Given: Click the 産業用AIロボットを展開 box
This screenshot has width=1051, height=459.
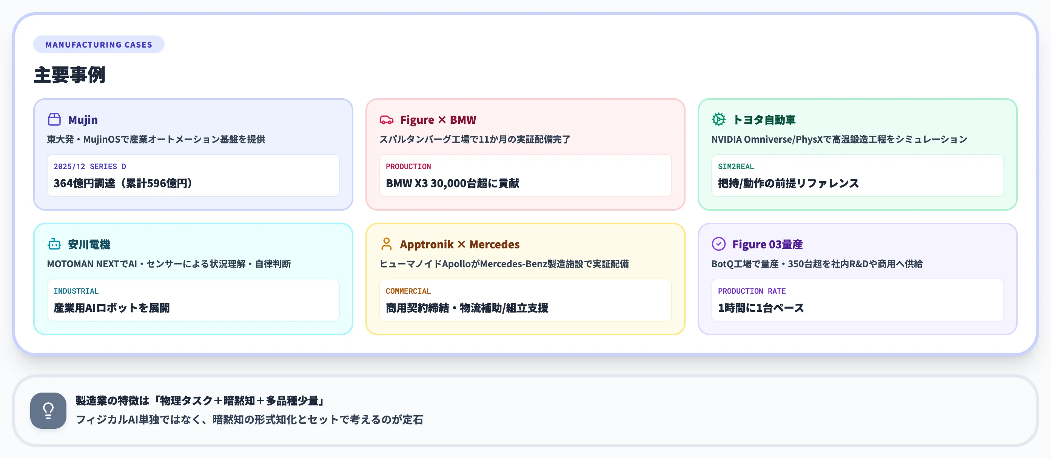Looking at the screenshot, I should pyautogui.click(x=193, y=300).
